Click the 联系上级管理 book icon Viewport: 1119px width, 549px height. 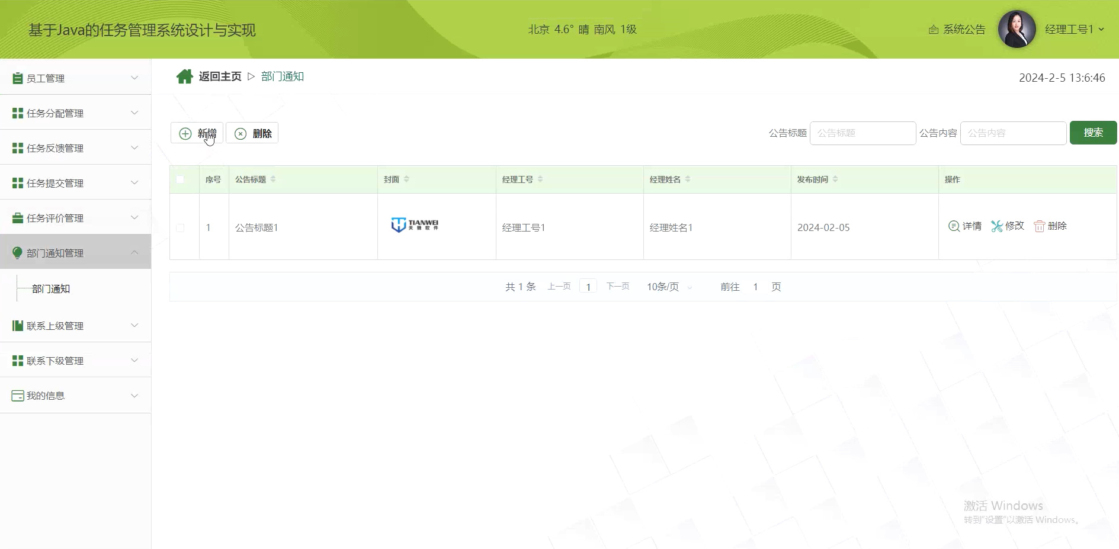tap(18, 326)
